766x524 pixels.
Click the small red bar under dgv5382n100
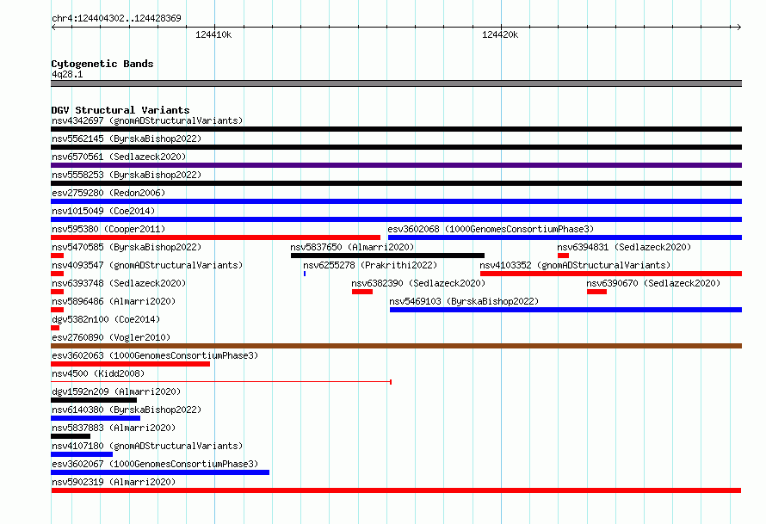click(x=55, y=328)
